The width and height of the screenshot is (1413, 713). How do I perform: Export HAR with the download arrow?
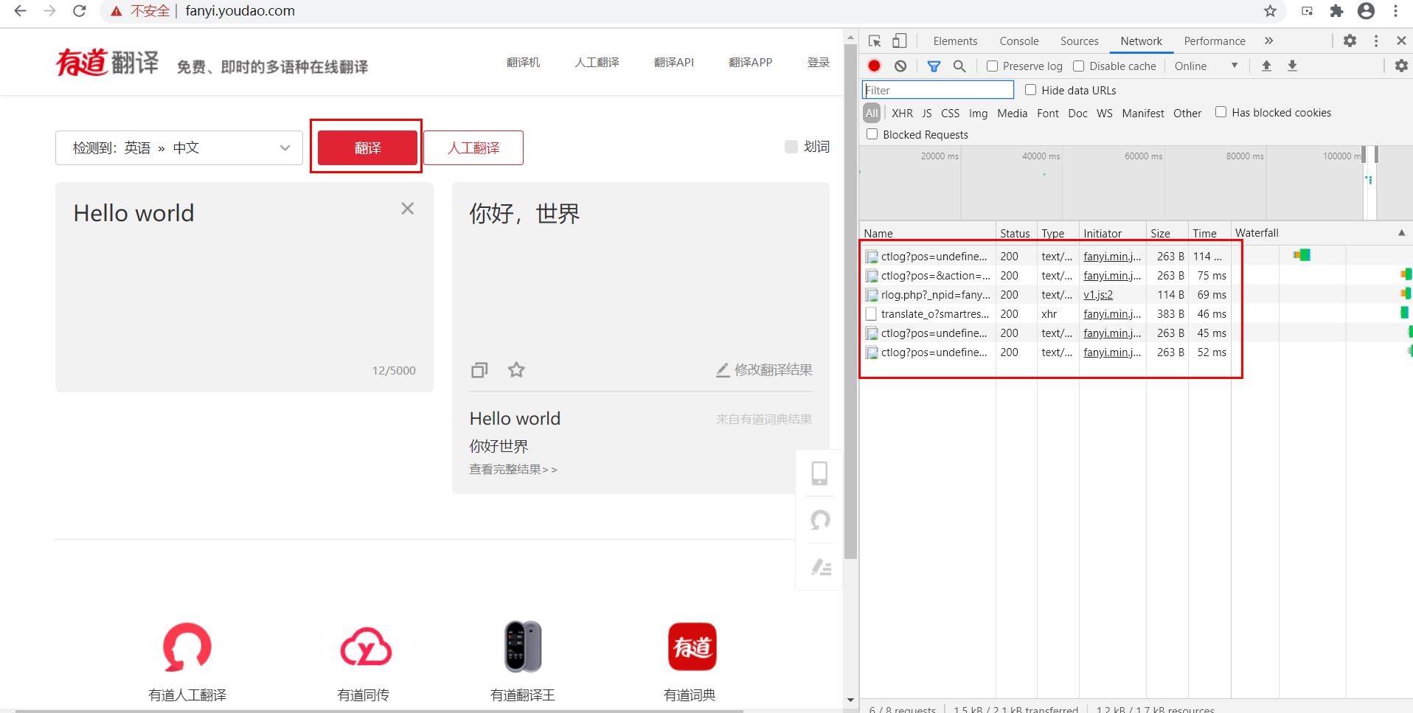pyautogui.click(x=1292, y=66)
